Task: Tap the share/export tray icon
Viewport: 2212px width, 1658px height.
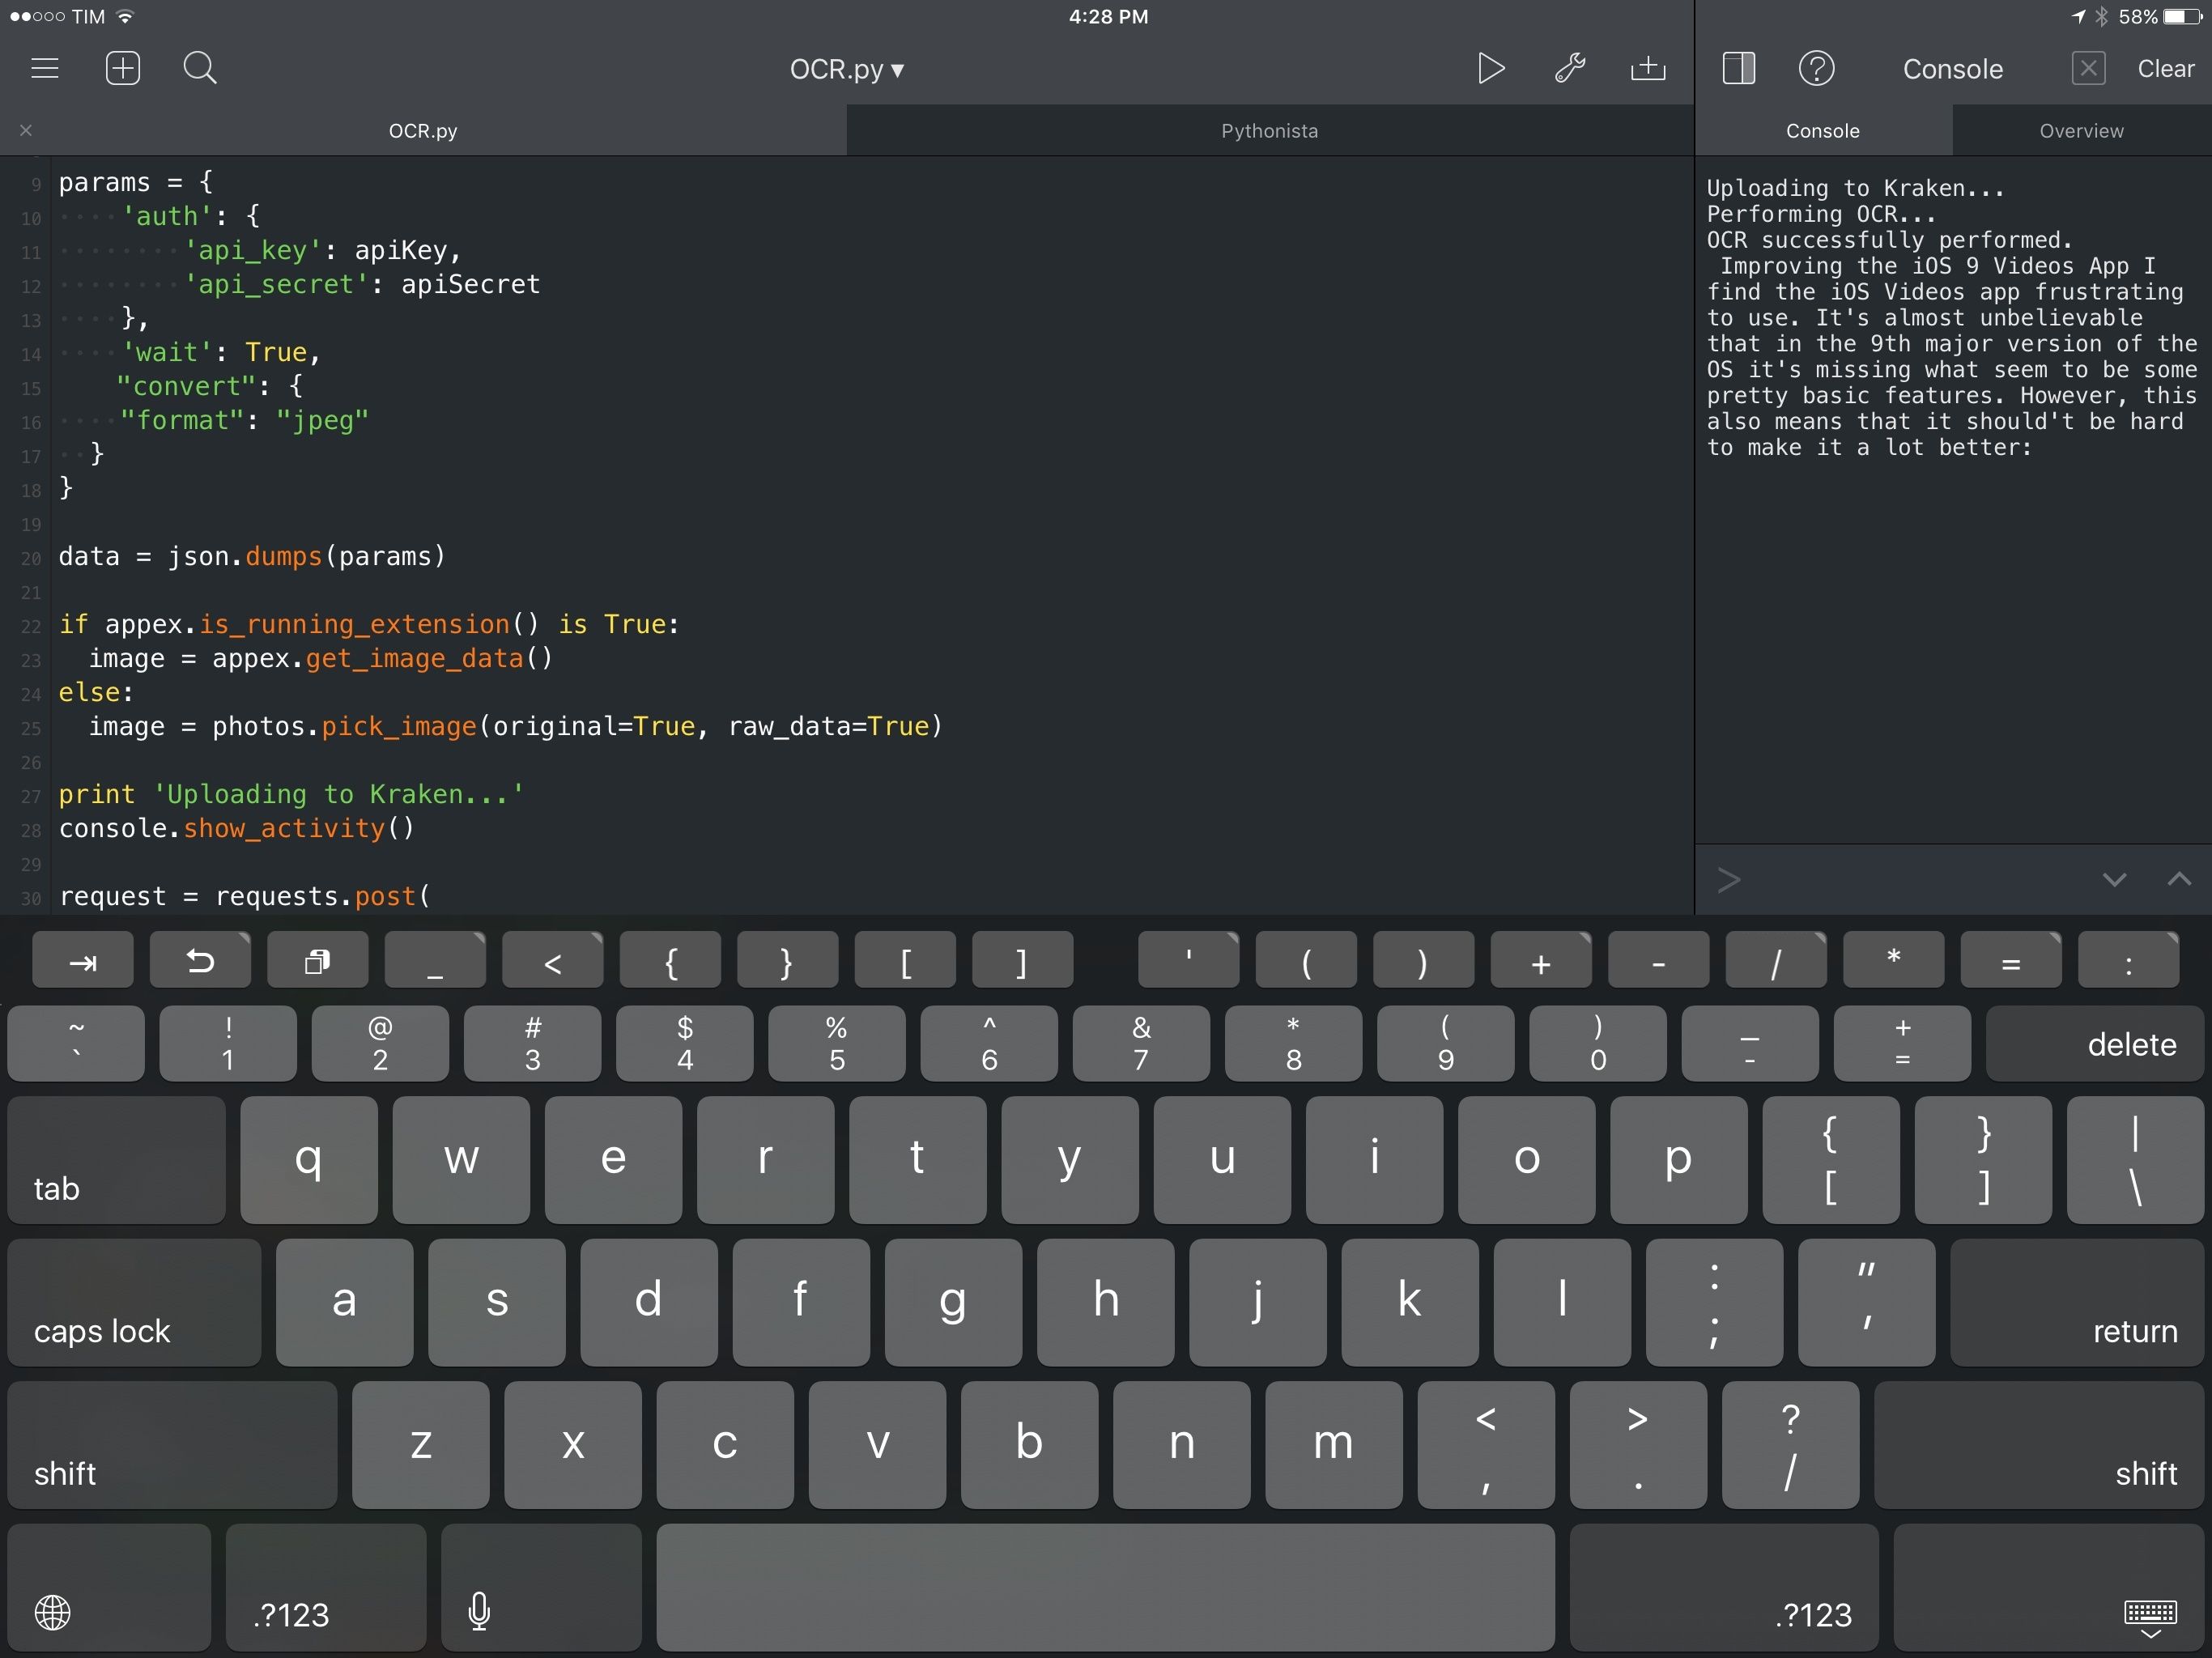Action: (1647, 69)
